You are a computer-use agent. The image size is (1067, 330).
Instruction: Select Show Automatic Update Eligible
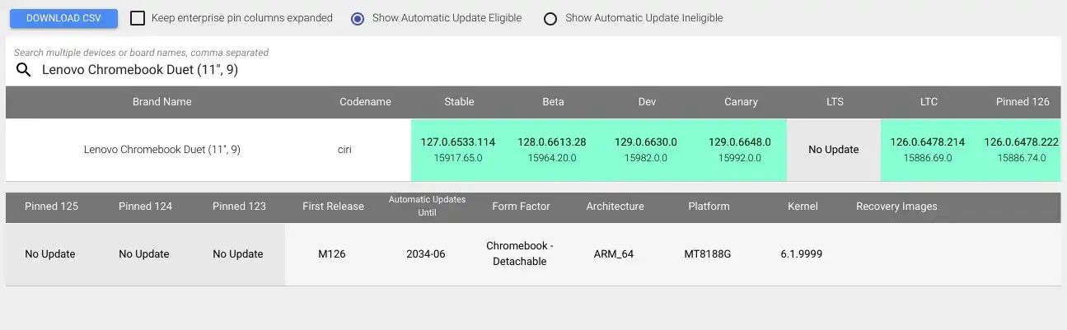(x=358, y=18)
